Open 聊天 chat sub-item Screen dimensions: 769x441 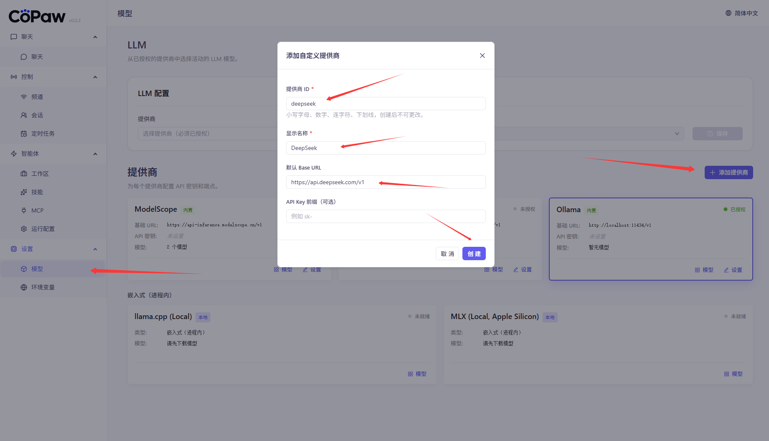37,57
